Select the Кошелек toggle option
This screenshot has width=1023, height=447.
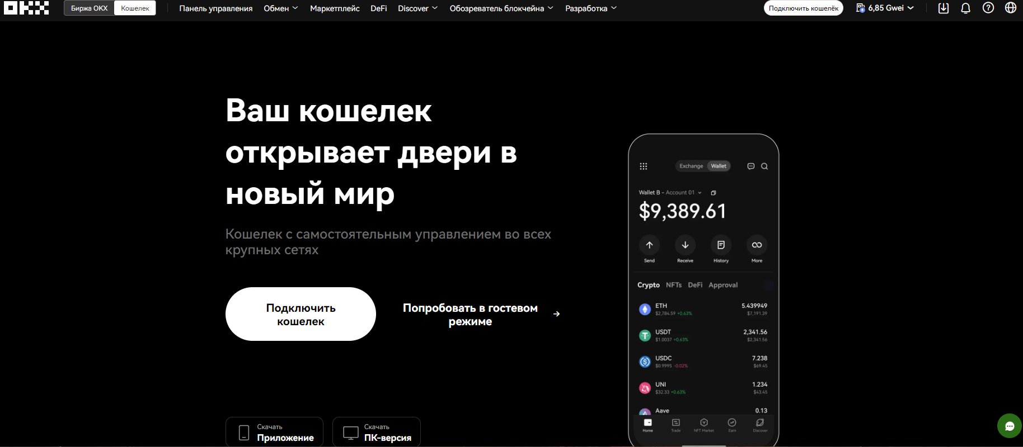coord(135,8)
